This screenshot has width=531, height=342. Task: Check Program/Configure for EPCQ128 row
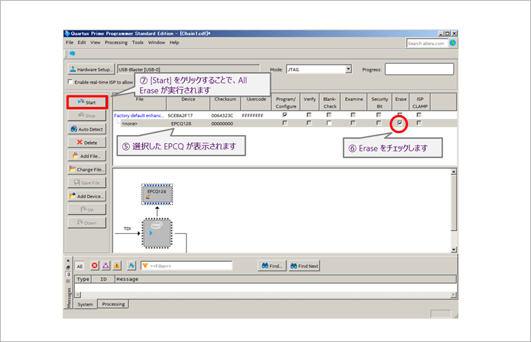(285, 123)
